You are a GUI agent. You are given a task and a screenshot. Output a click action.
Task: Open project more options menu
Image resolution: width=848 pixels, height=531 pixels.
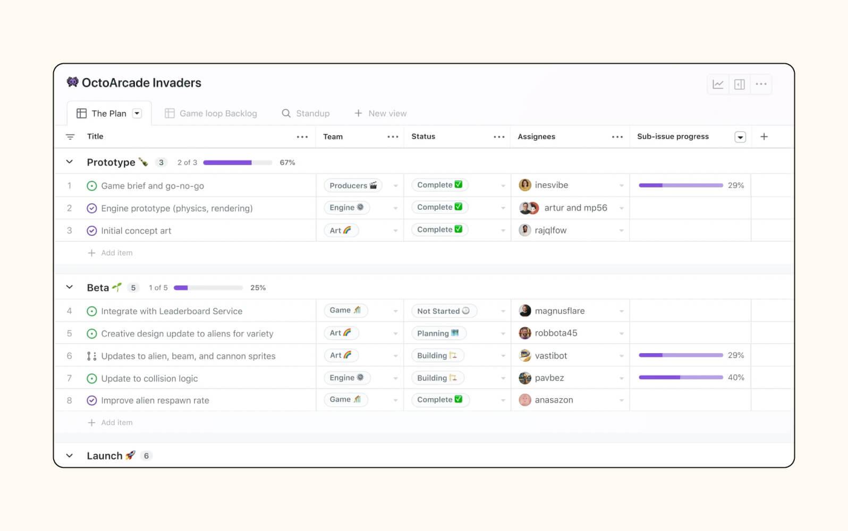pyautogui.click(x=761, y=84)
